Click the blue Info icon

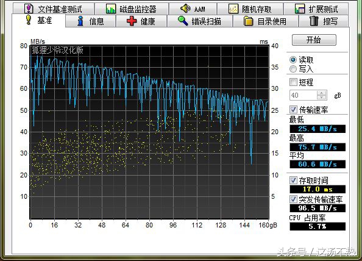[x=80, y=21]
